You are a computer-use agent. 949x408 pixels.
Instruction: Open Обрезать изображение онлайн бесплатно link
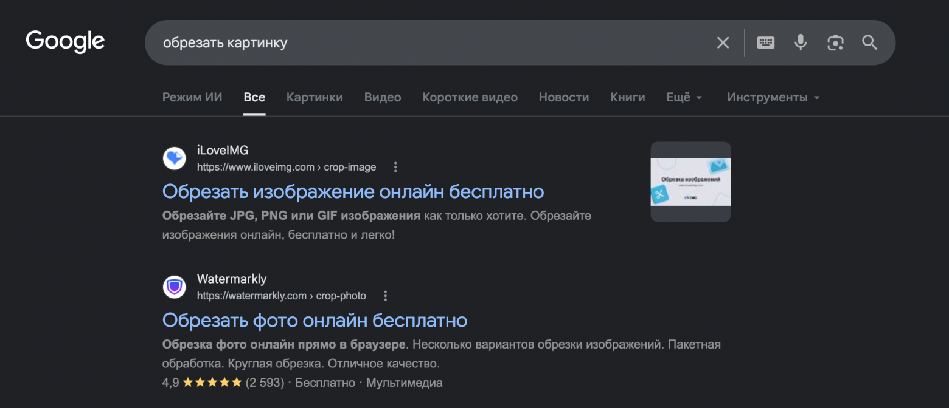tap(353, 191)
